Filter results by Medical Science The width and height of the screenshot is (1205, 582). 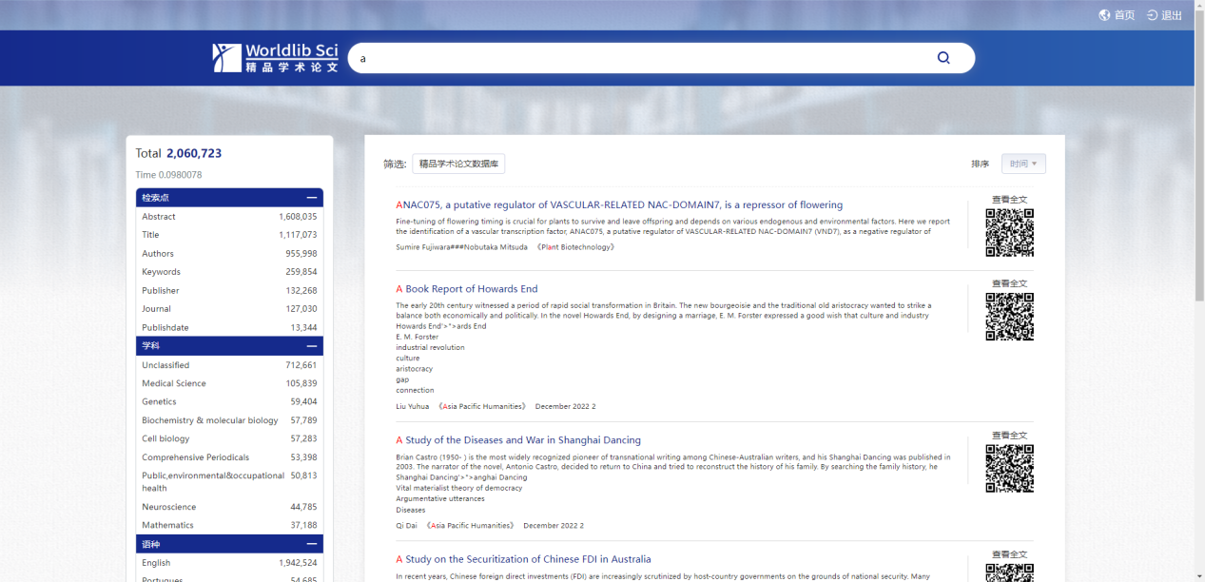(174, 383)
